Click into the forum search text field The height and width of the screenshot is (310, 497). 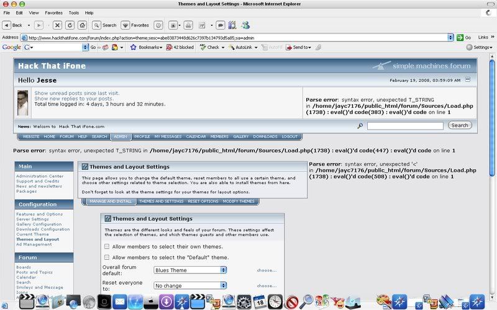[x=405, y=126]
